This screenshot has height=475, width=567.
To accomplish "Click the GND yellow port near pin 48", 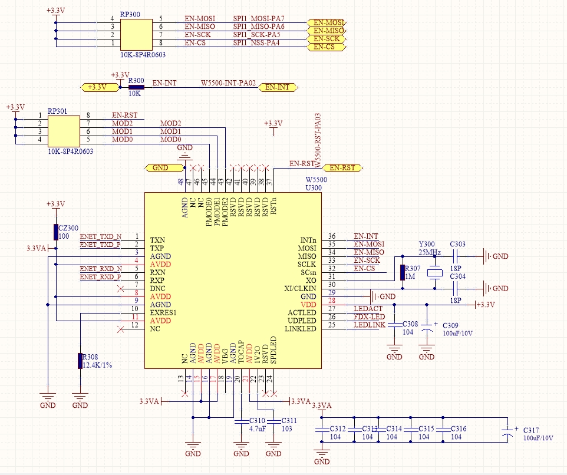I will click(x=164, y=168).
